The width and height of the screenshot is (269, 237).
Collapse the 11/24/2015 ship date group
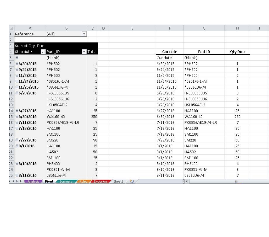pos(17,81)
